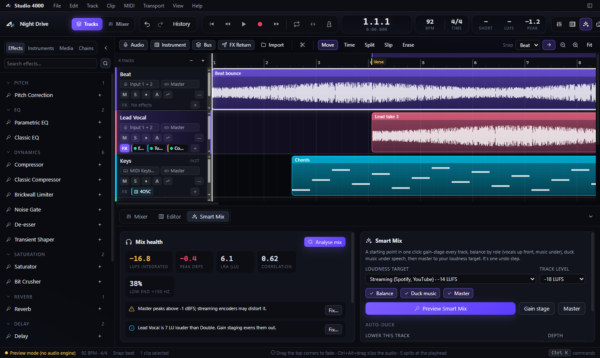Open the MIDI menu

point(129,6)
